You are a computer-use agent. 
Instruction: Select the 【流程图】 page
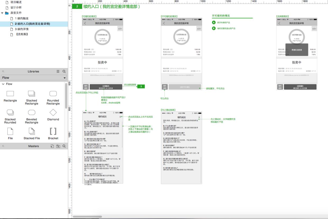point(22,34)
